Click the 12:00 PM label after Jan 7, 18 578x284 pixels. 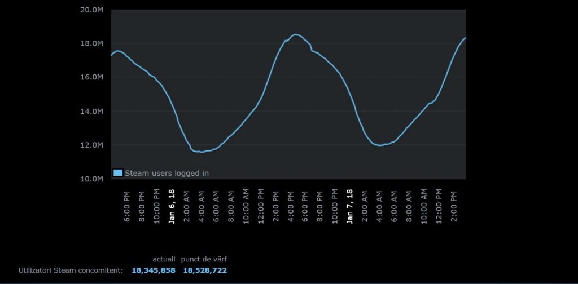click(439, 206)
